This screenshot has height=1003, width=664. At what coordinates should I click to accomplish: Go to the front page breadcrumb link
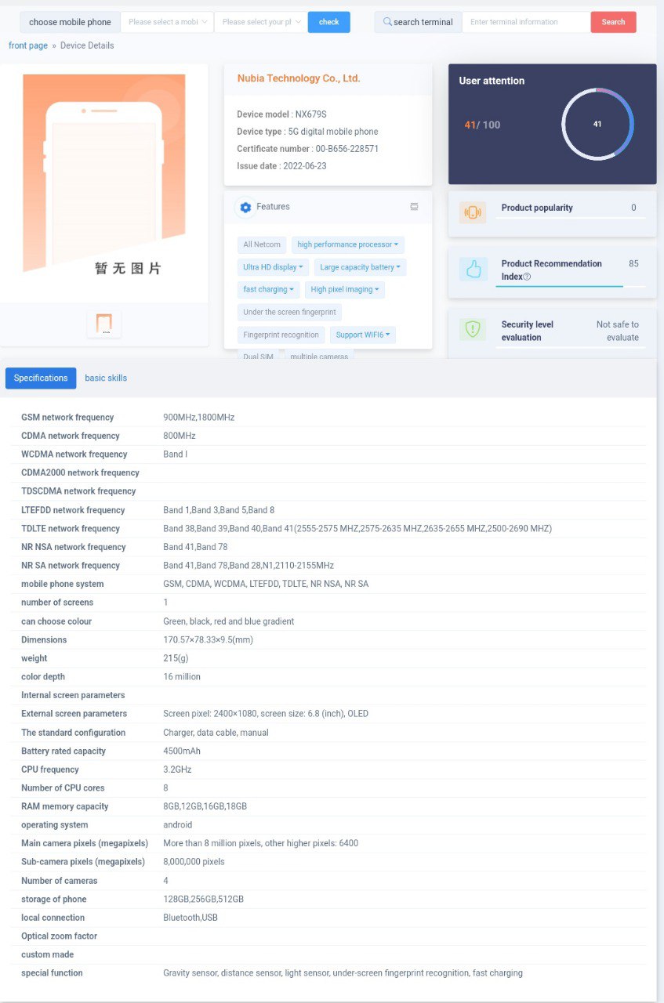pyautogui.click(x=28, y=45)
